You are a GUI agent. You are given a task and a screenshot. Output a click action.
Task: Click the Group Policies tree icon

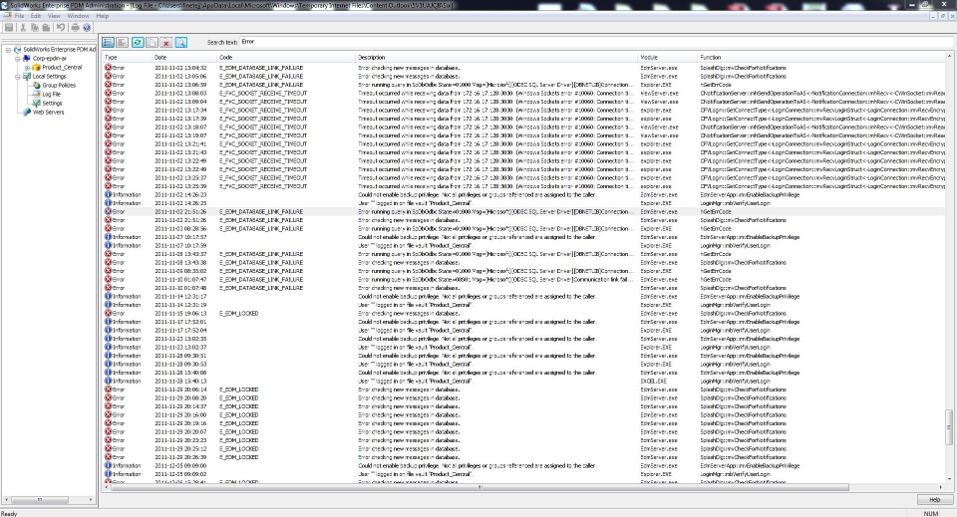(x=37, y=86)
